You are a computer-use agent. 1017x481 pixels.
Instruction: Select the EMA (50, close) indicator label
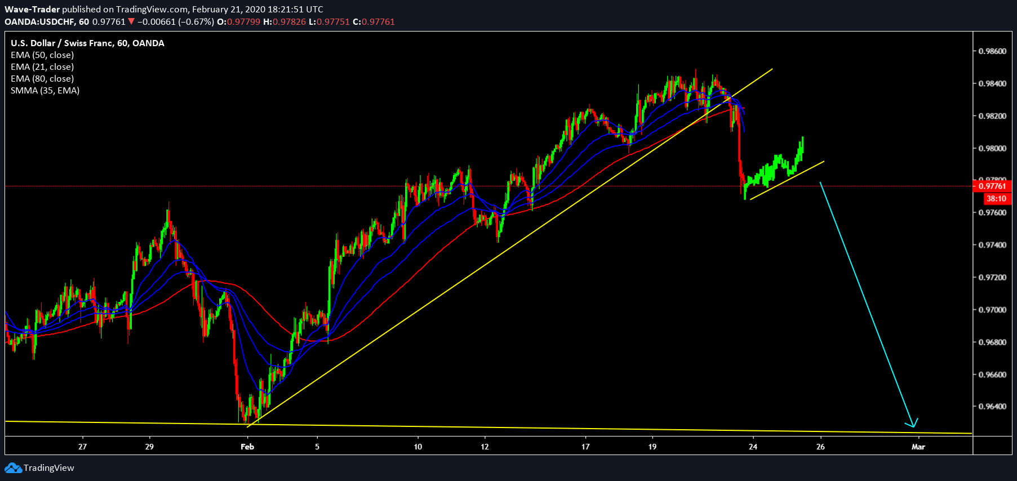pyautogui.click(x=42, y=55)
